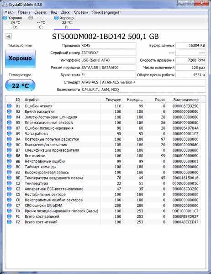Click the transfer mode field SATA/150 | SATA/600
The height and width of the screenshot is (274, 211).
point(108,68)
